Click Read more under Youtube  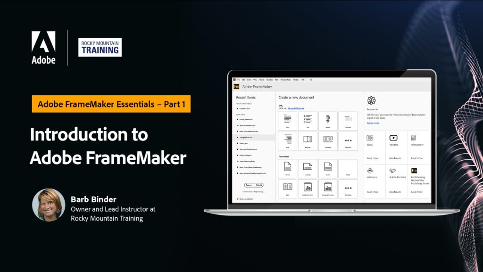(395, 158)
